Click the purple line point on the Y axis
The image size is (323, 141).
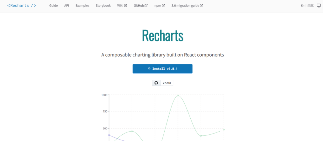(x=109, y=135)
